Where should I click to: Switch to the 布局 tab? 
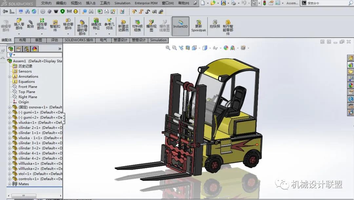point(22,40)
